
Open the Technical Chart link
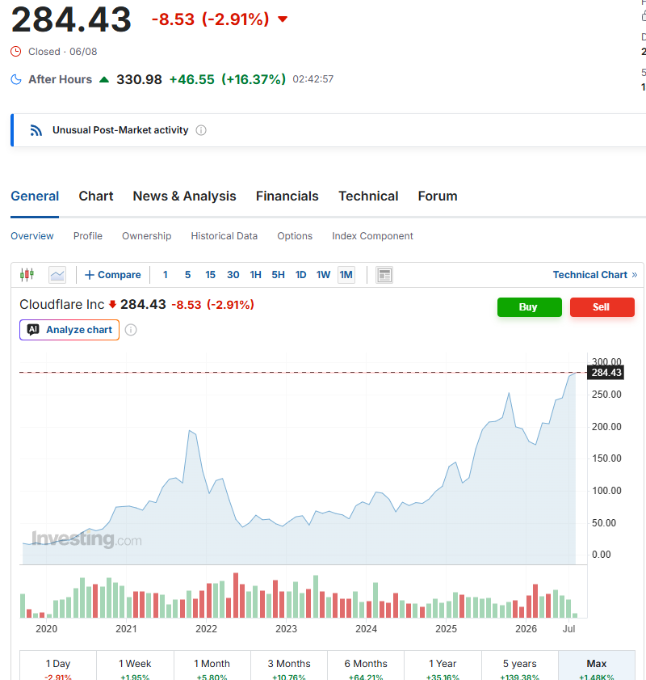595,275
